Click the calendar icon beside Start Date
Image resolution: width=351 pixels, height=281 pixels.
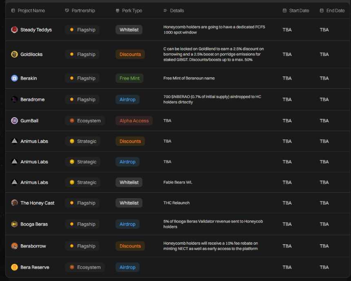[284, 11]
